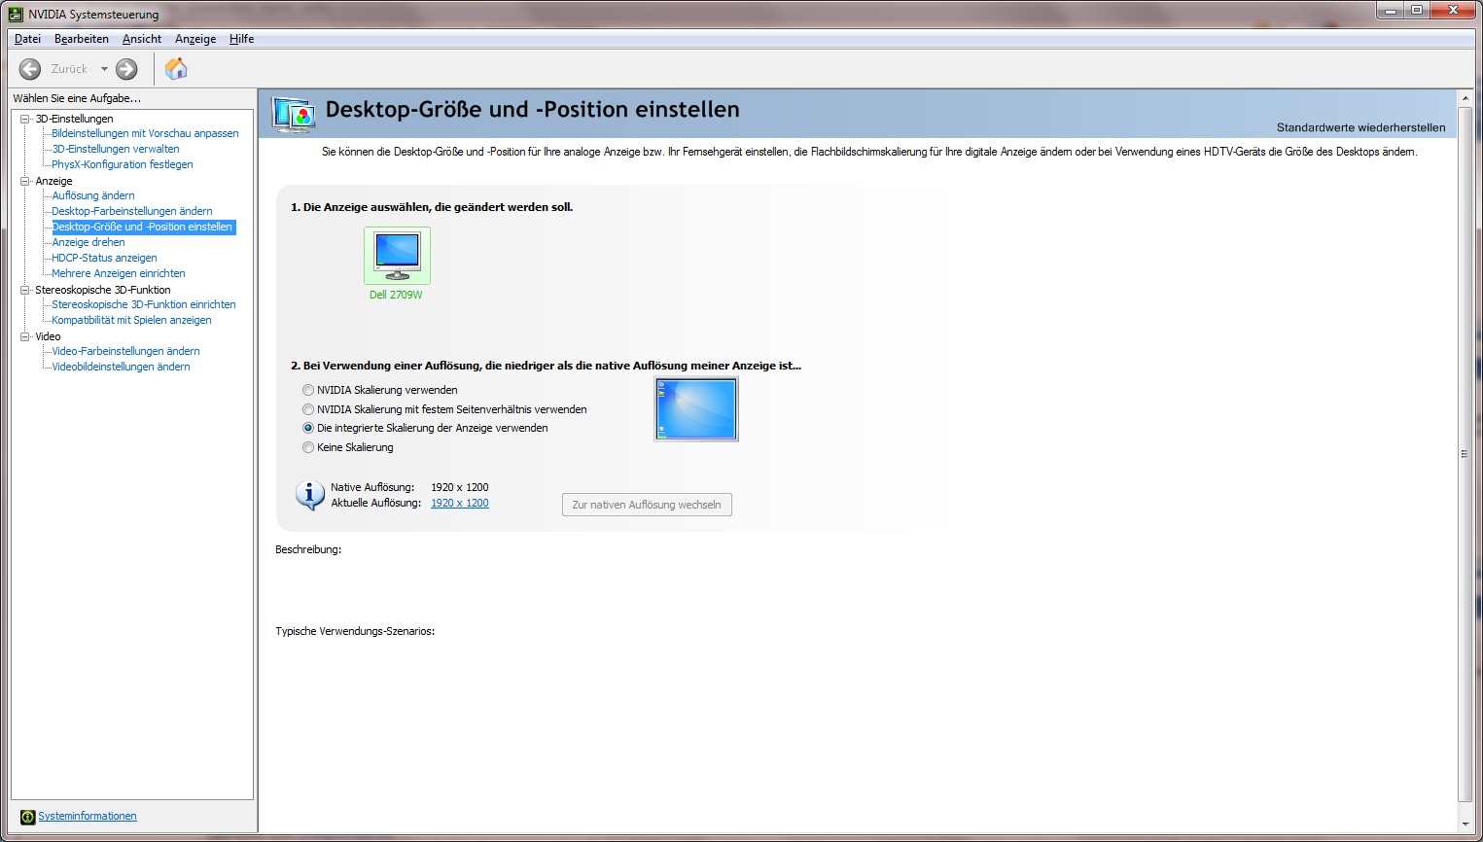Open the Hilfe menu
This screenshot has height=842, width=1483.
click(x=242, y=39)
